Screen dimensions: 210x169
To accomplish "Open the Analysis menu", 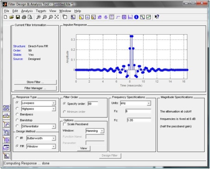I will tap(27, 11).
